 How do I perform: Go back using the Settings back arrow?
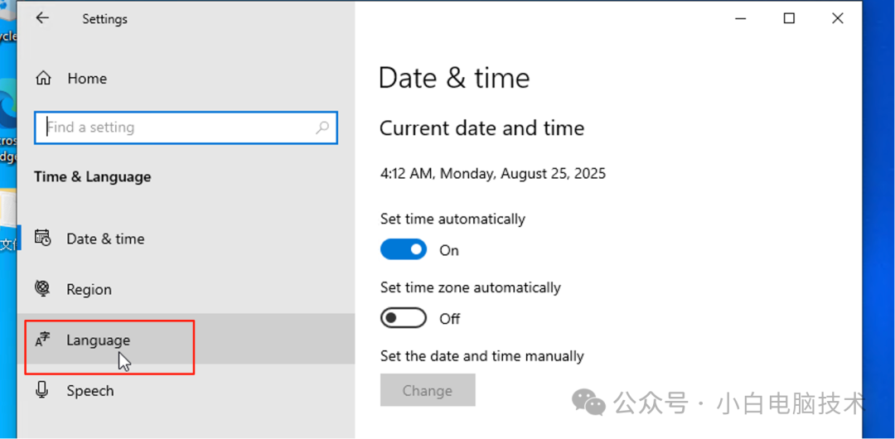point(42,18)
